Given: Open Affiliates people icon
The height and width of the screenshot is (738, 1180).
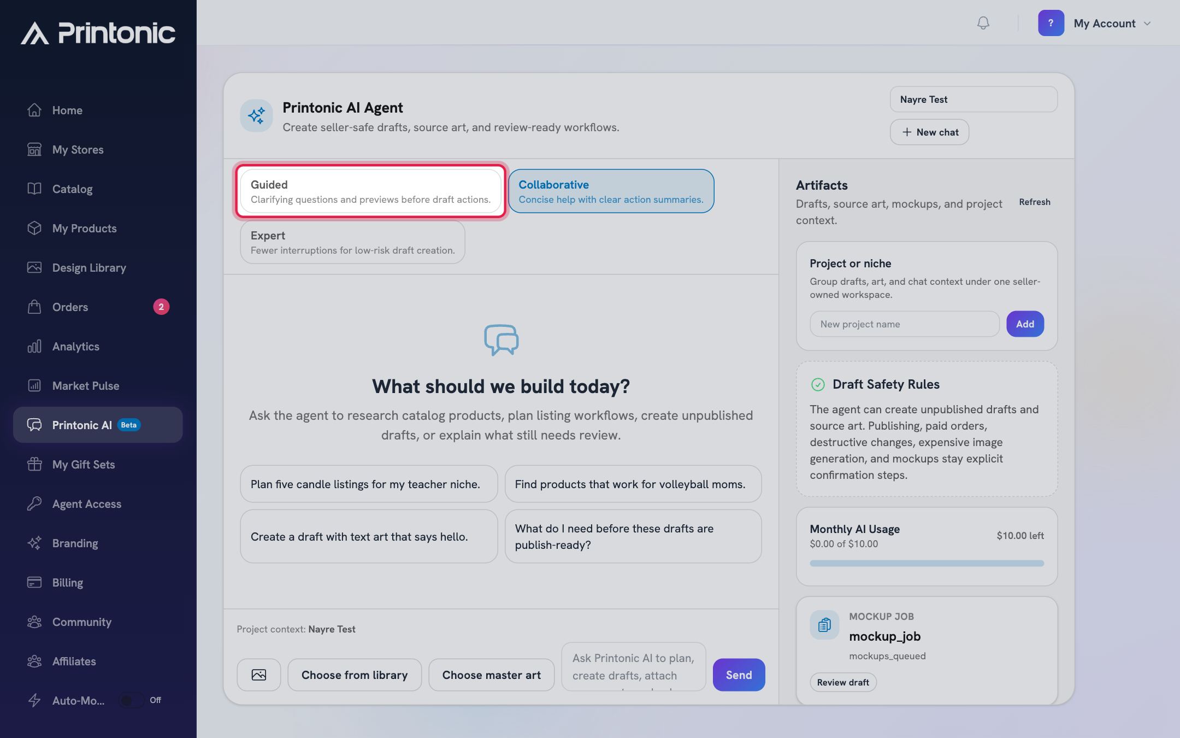Looking at the screenshot, I should [34, 661].
